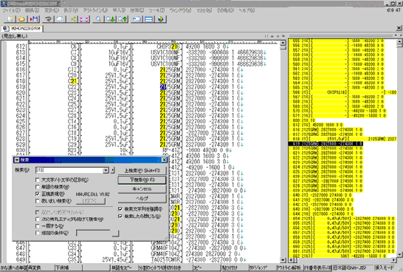This screenshot has height=272, width=403.
Task: Click 挿入モード indicator in status bar
Action: click(385, 268)
